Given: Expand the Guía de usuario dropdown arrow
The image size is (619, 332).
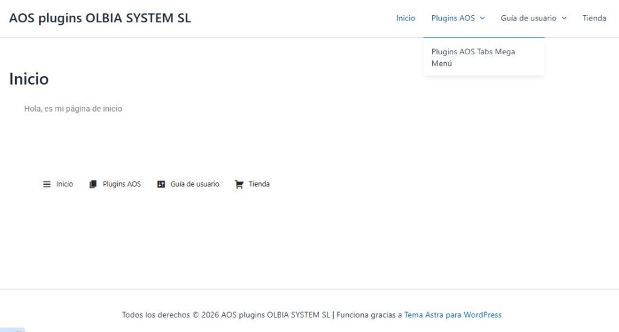Looking at the screenshot, I should click(564, 18).
